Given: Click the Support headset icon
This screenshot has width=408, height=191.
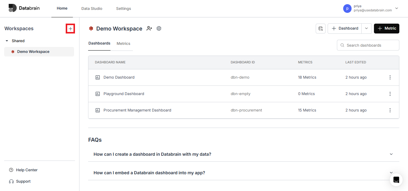Looking at the screenshot, I should (11, 181).
